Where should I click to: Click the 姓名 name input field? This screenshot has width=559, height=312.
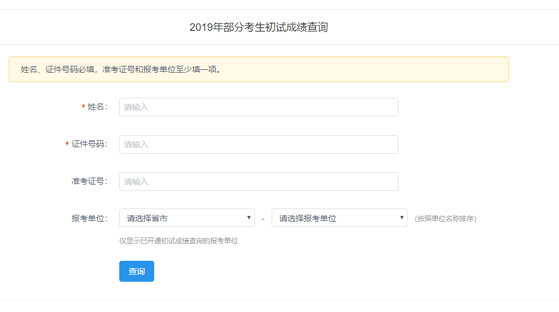[258, 107]
